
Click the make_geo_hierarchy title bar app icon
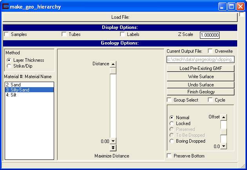pos(5,7)
